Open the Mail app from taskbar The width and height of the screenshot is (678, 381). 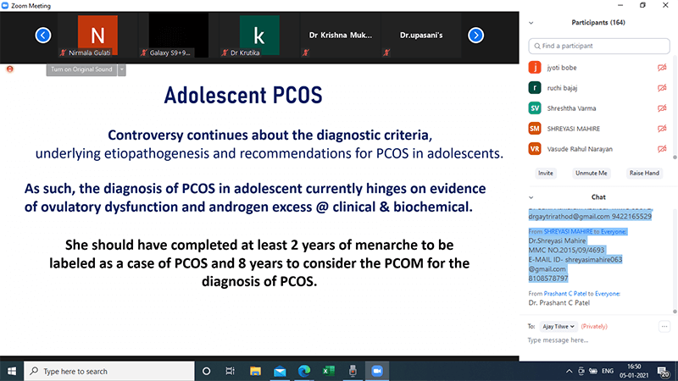280,371
